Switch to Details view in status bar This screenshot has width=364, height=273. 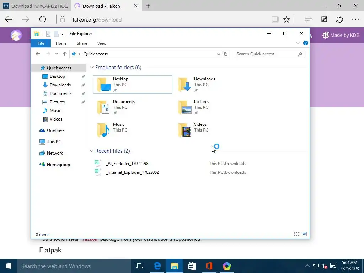[x=296, y=234]
